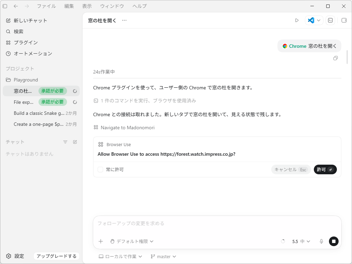The width and height of the screenshot is (352, 264).
Task: Toggle the right side panel icon
Action: click(x=344, y=20)
